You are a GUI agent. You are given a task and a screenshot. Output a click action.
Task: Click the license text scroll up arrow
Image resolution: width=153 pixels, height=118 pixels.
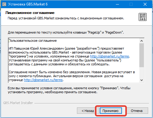coord(141,41)
